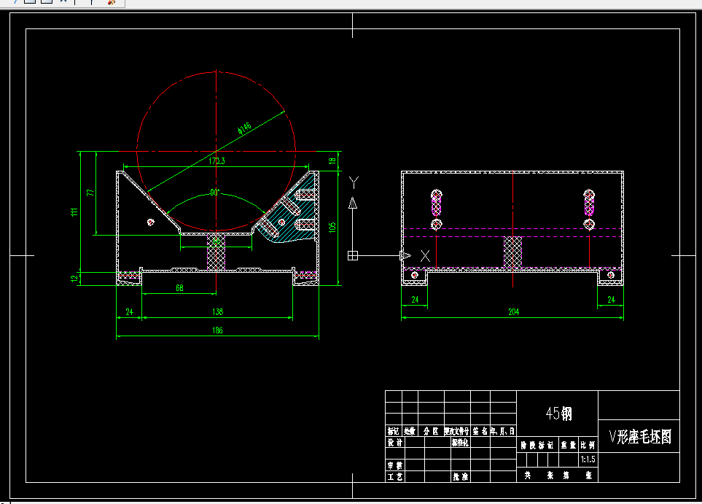
Task: Select the 45钢 material text
Action: click(x=558, y=413)
